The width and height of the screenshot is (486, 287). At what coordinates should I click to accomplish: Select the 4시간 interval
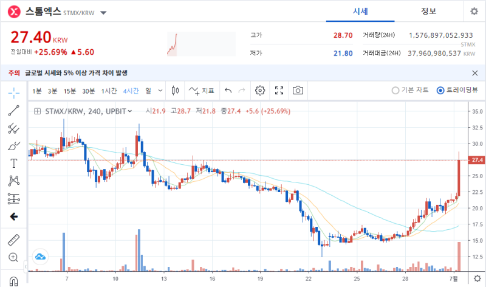coord(131,91)
